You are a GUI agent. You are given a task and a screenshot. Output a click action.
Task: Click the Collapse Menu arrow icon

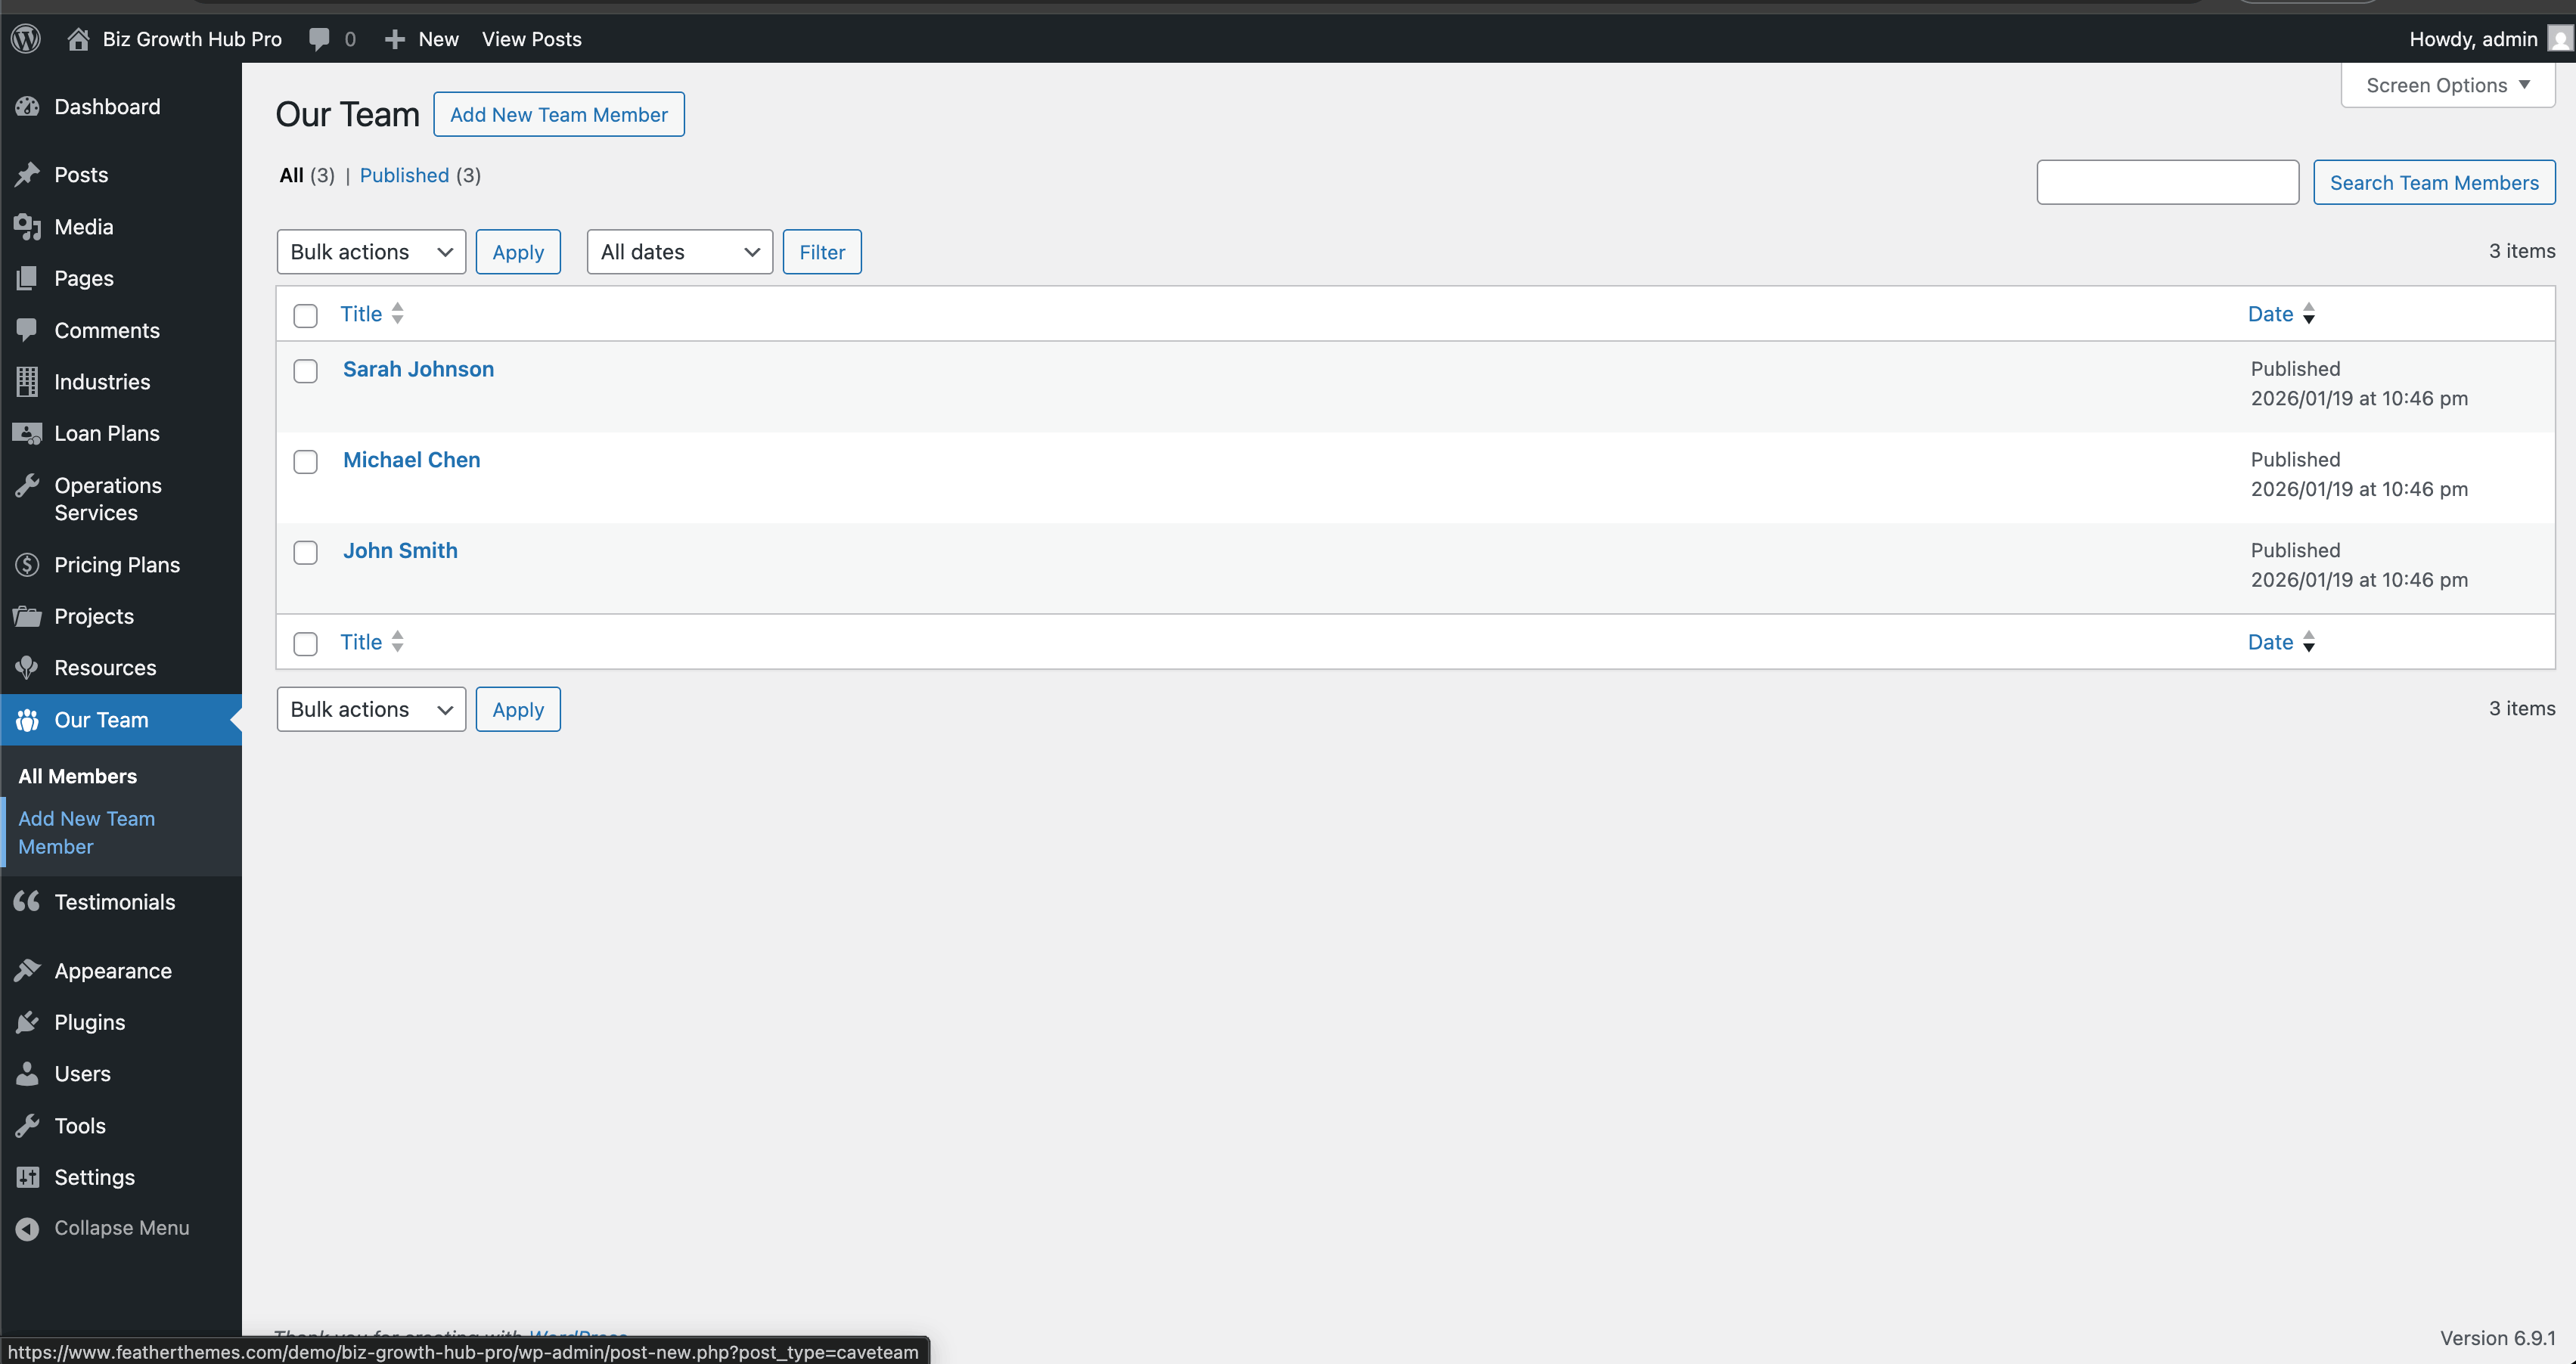(x=27, y=1227)
